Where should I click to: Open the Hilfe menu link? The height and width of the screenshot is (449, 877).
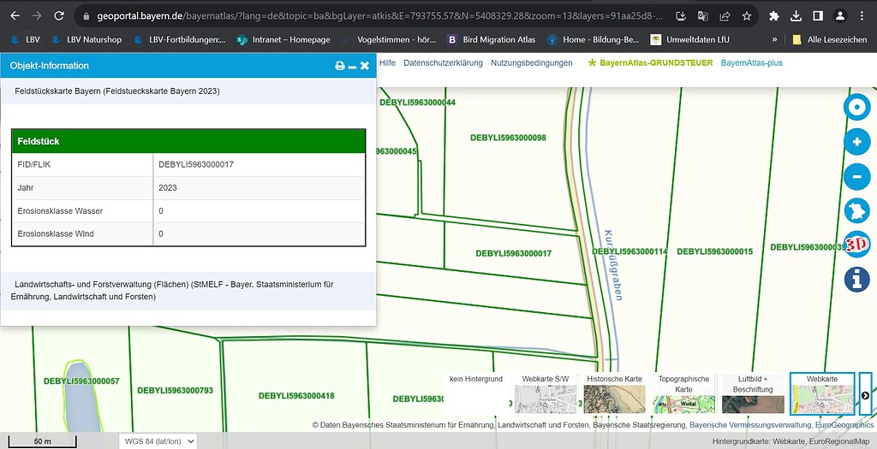tap(387, 63)
